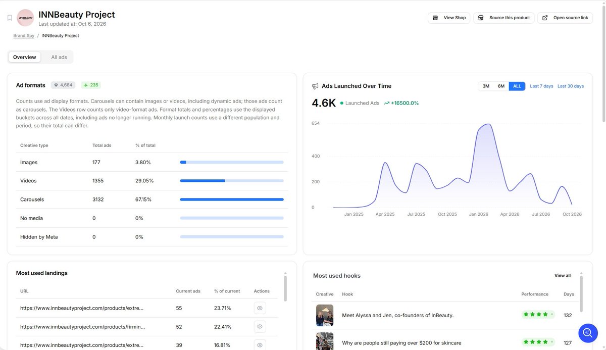Click the "Hidden by Meta" row label

pyautogui.click(x=39, y=237)
